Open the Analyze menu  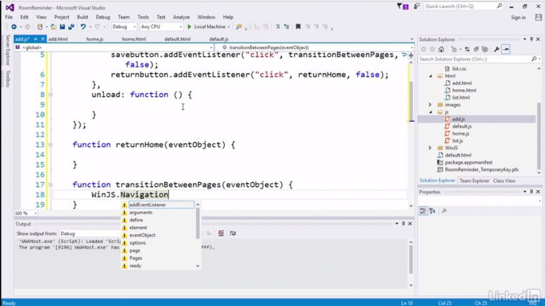(x=182, y=17)
